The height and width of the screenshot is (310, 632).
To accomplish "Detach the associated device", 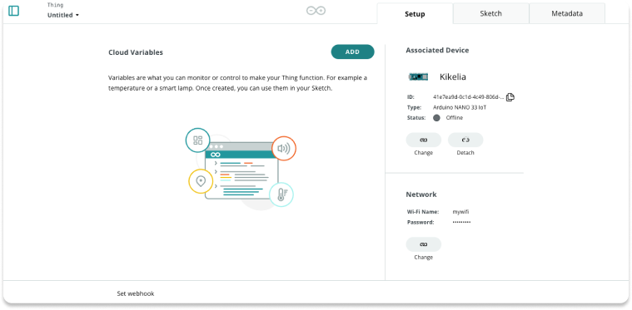I will point(465,140).
